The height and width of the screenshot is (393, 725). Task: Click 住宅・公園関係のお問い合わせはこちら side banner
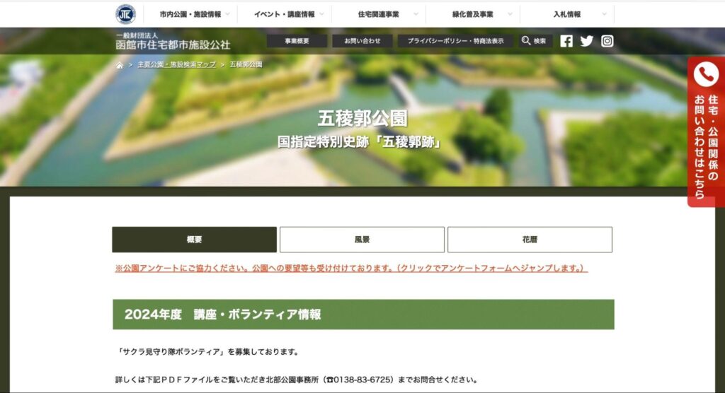(x=706, y=131)
